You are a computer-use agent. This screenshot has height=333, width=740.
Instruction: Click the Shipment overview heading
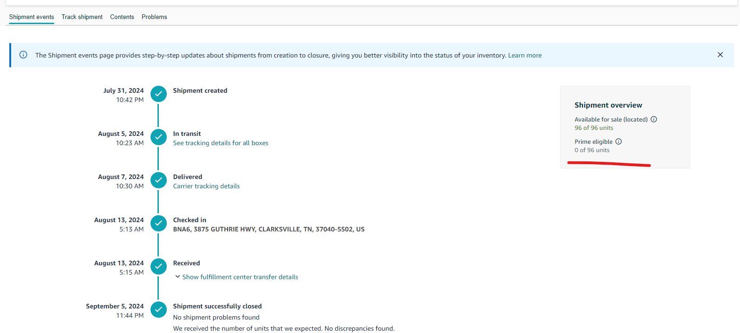coord(608,105)
